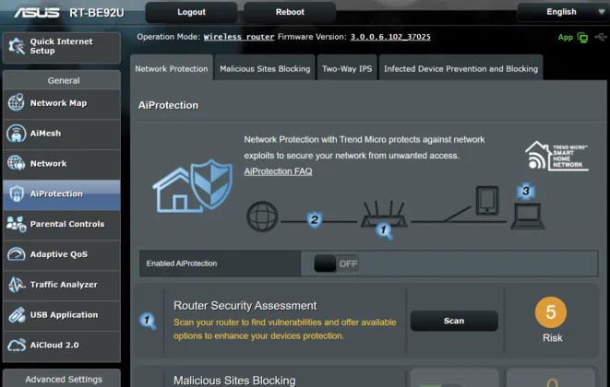
Task: Click the Network globe icon in sidebar
Action: 17,163
